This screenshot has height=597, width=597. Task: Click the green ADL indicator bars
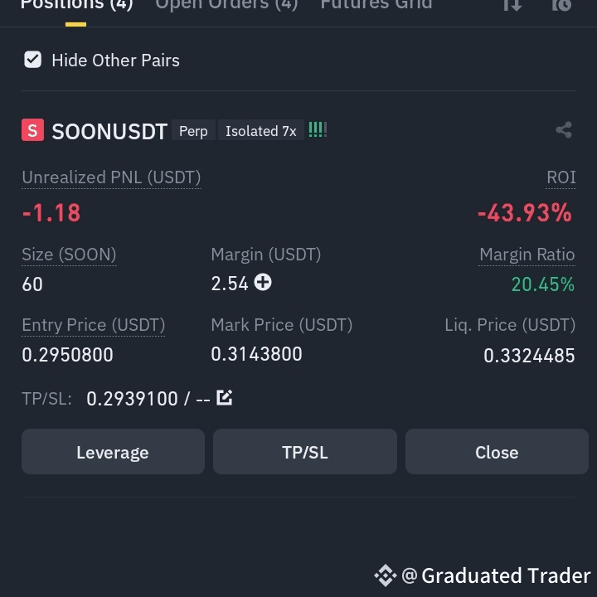[318, 130]
